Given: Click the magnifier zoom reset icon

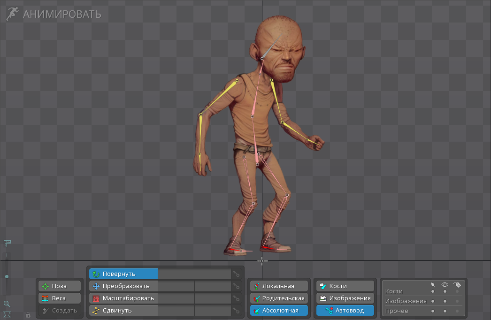Looking at the screenshot, I should (x=7, y=304).
